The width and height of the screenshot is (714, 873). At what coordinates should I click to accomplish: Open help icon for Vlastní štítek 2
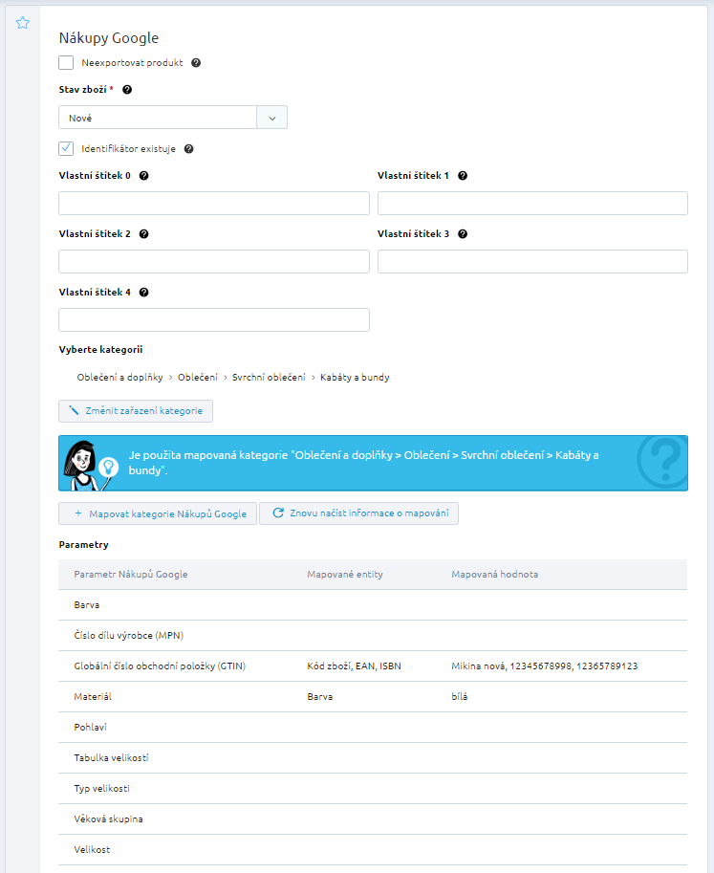[x=143, y=234]
